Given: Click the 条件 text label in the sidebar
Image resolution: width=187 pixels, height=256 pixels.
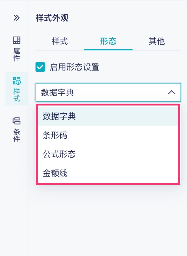Looking at the screenshot, I should tap(17, 135).
